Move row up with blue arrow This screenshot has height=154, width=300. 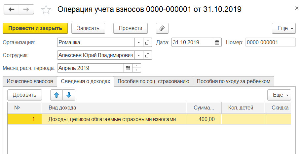[56, 95]
